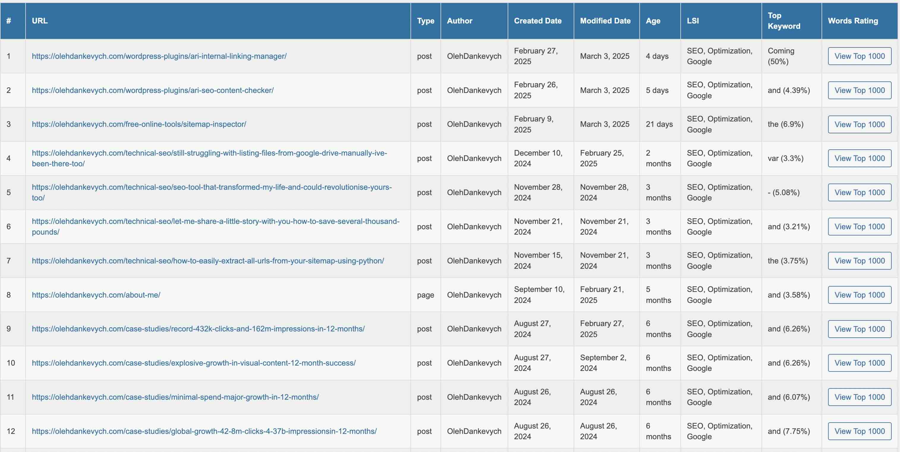Open the sitemap-inspector URL link
The height and width of the screenshot is (452, 900).
coord(139,124)
